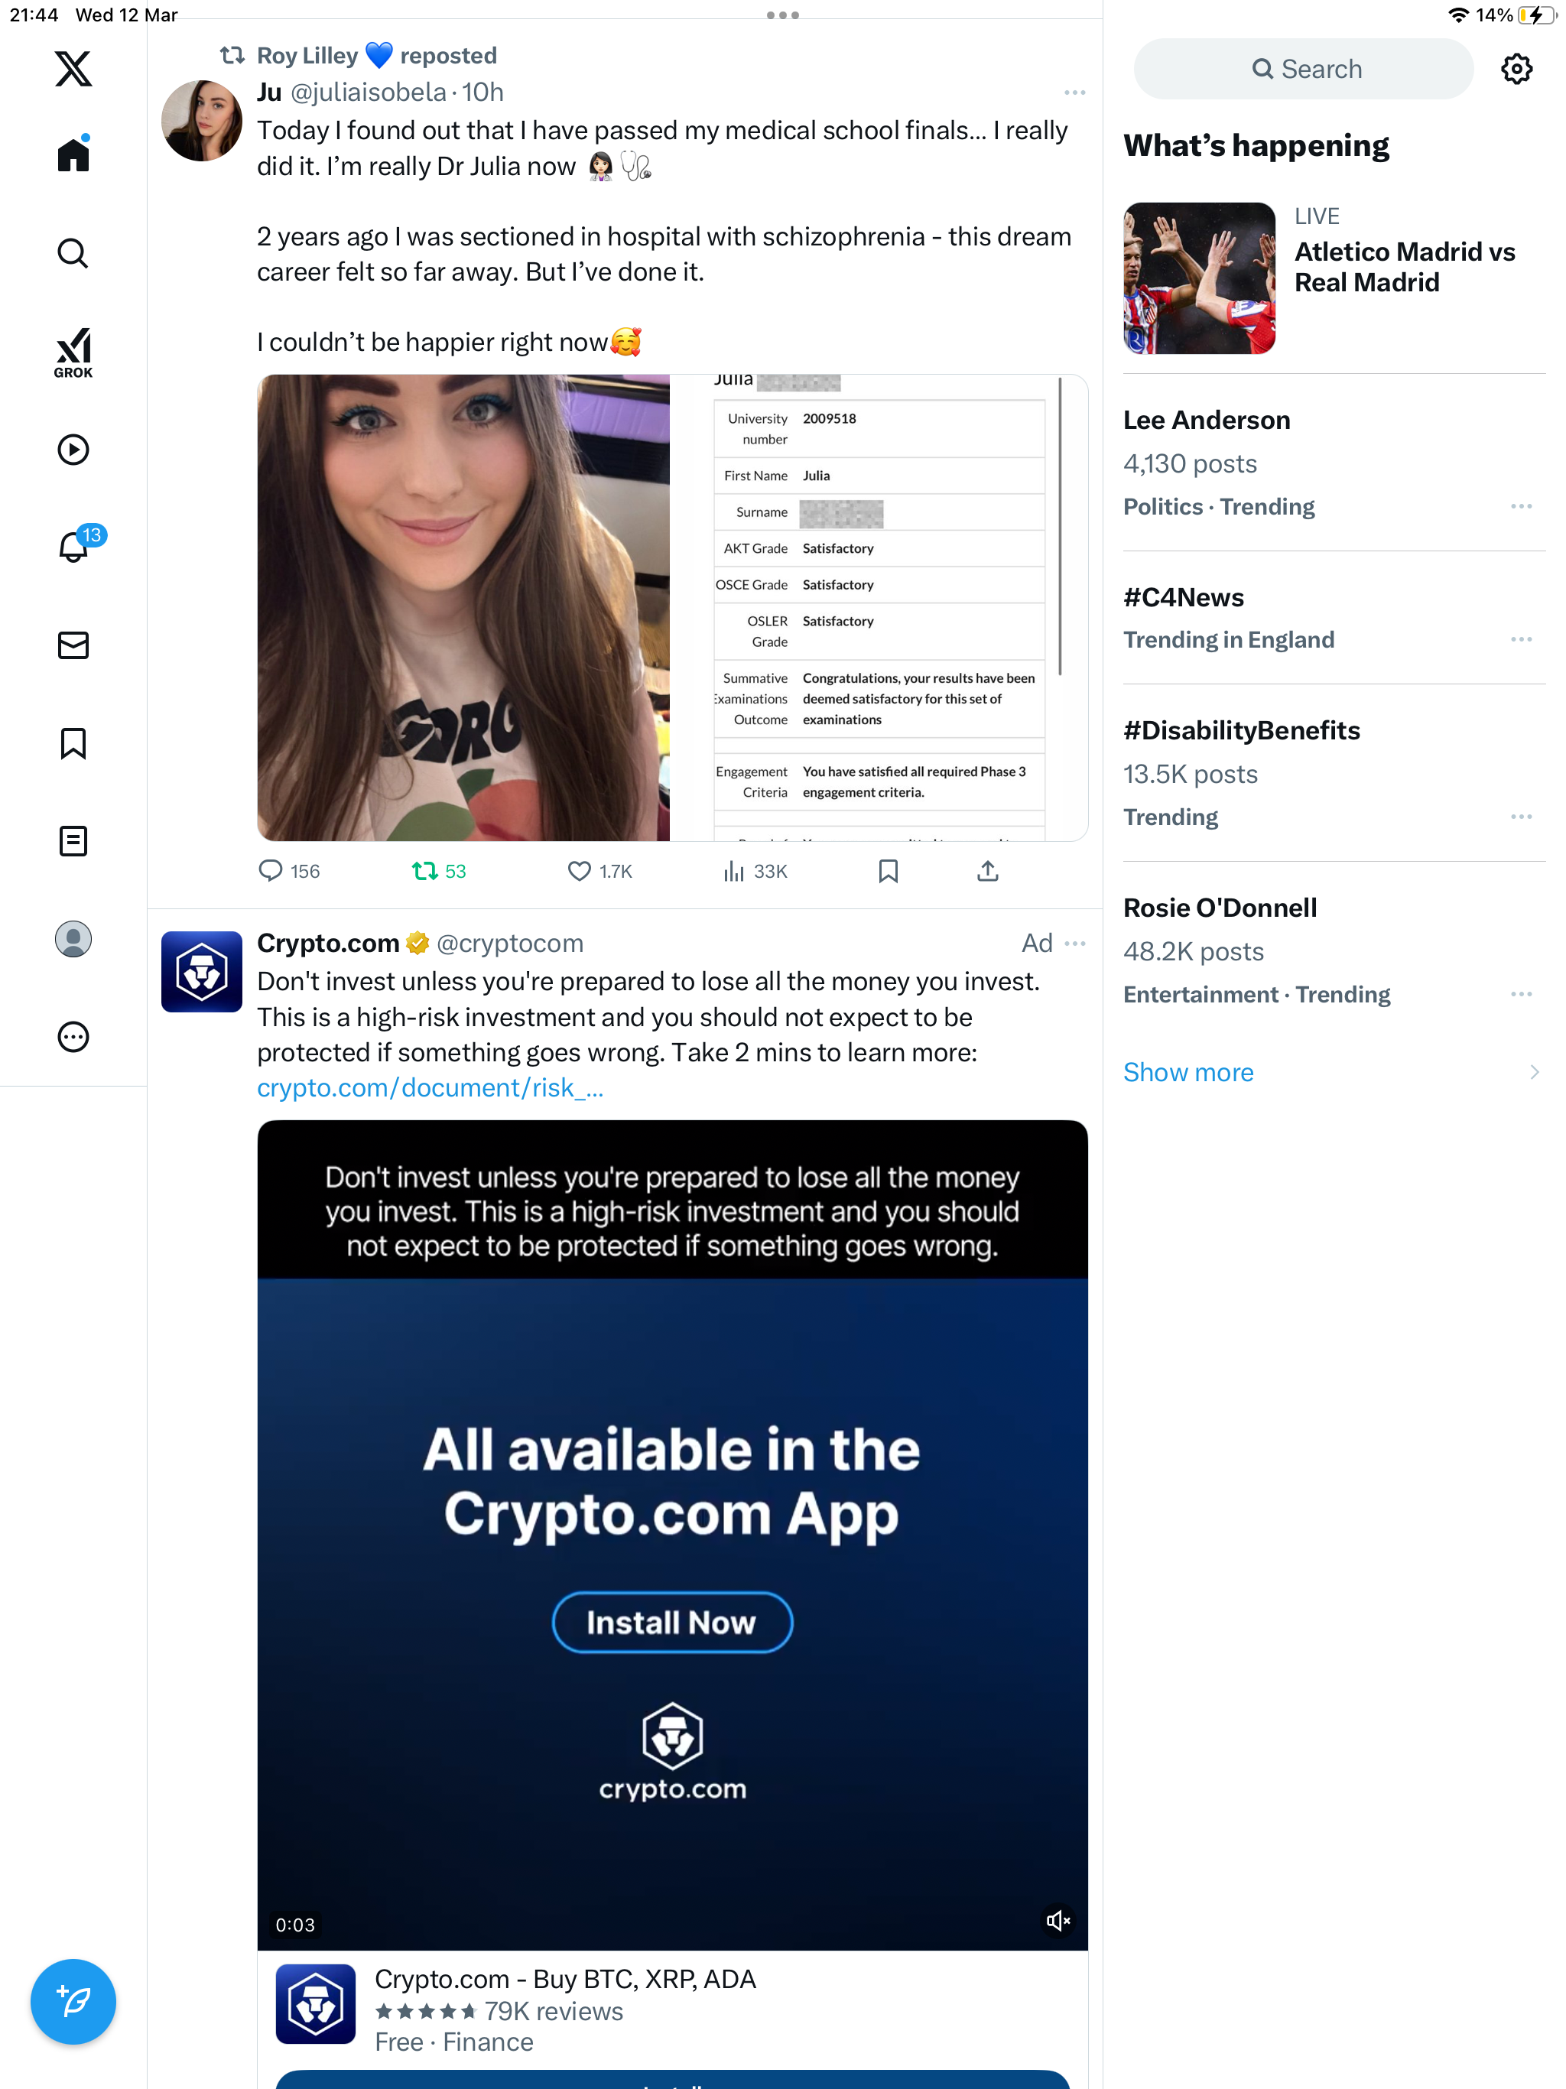Open Ju's profile picture
This screenshot has width=1566, height=2089.
coord(201,120)
